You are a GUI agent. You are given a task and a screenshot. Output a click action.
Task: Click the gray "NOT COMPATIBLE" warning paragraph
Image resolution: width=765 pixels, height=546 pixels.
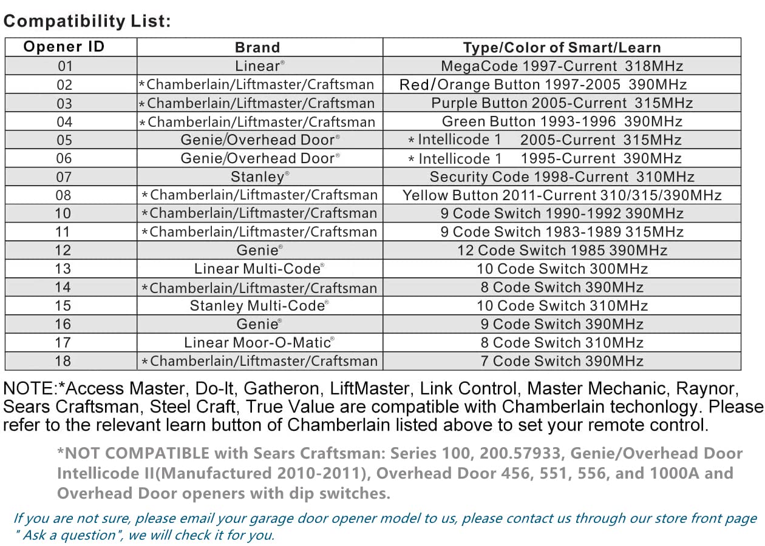[395, 473]
